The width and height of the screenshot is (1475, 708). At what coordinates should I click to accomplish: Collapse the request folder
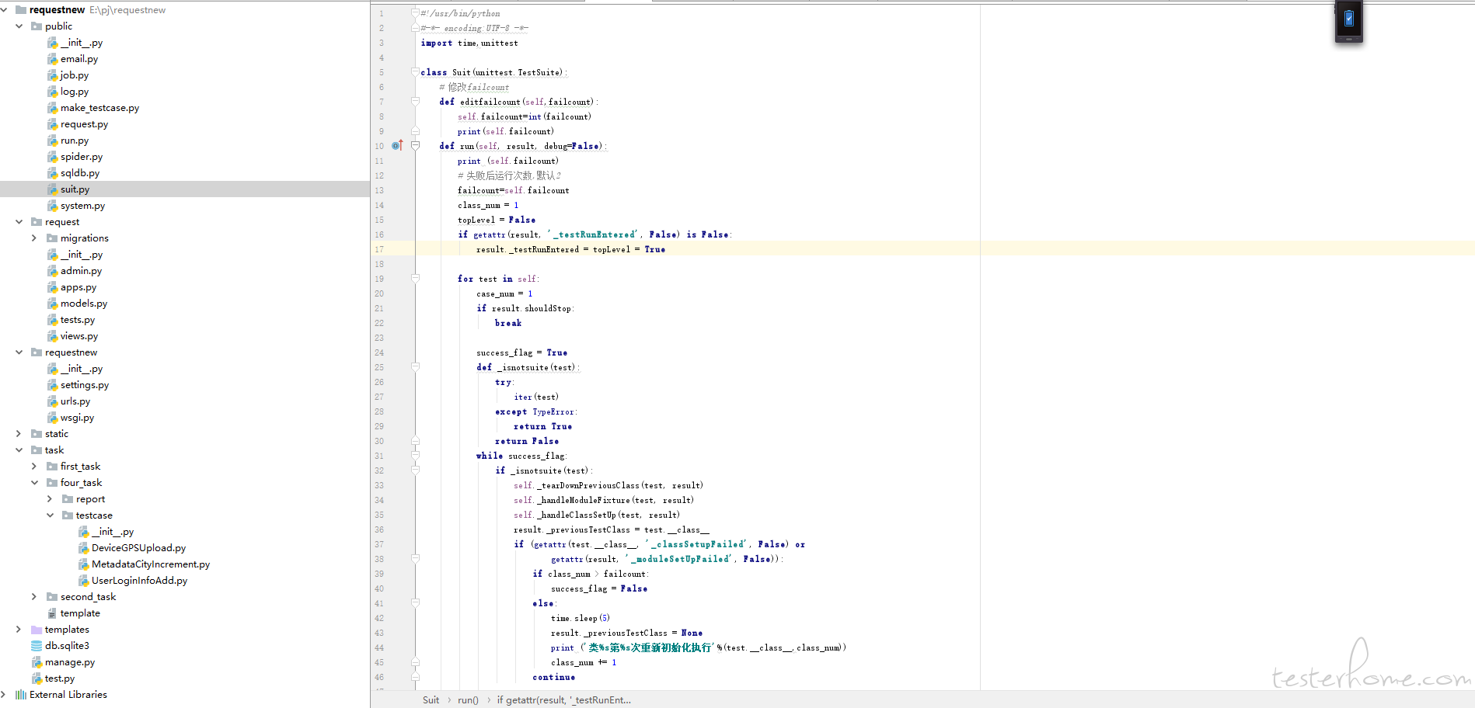point(19,222)
